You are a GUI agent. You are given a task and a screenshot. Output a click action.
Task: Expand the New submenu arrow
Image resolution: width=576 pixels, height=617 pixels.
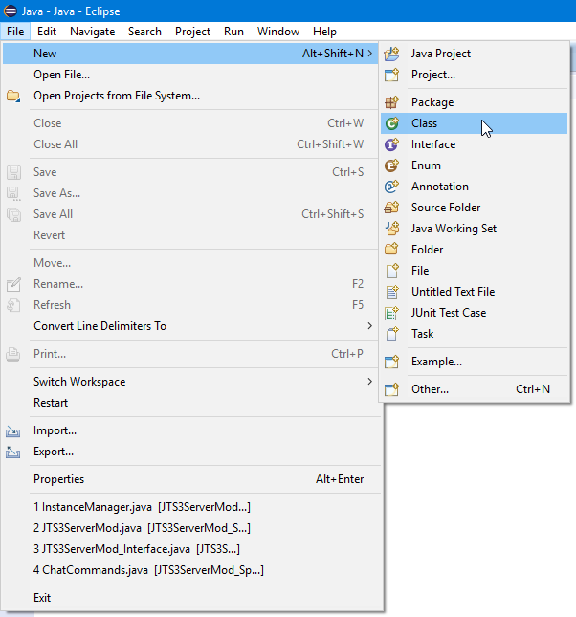(x=369, y=54)
